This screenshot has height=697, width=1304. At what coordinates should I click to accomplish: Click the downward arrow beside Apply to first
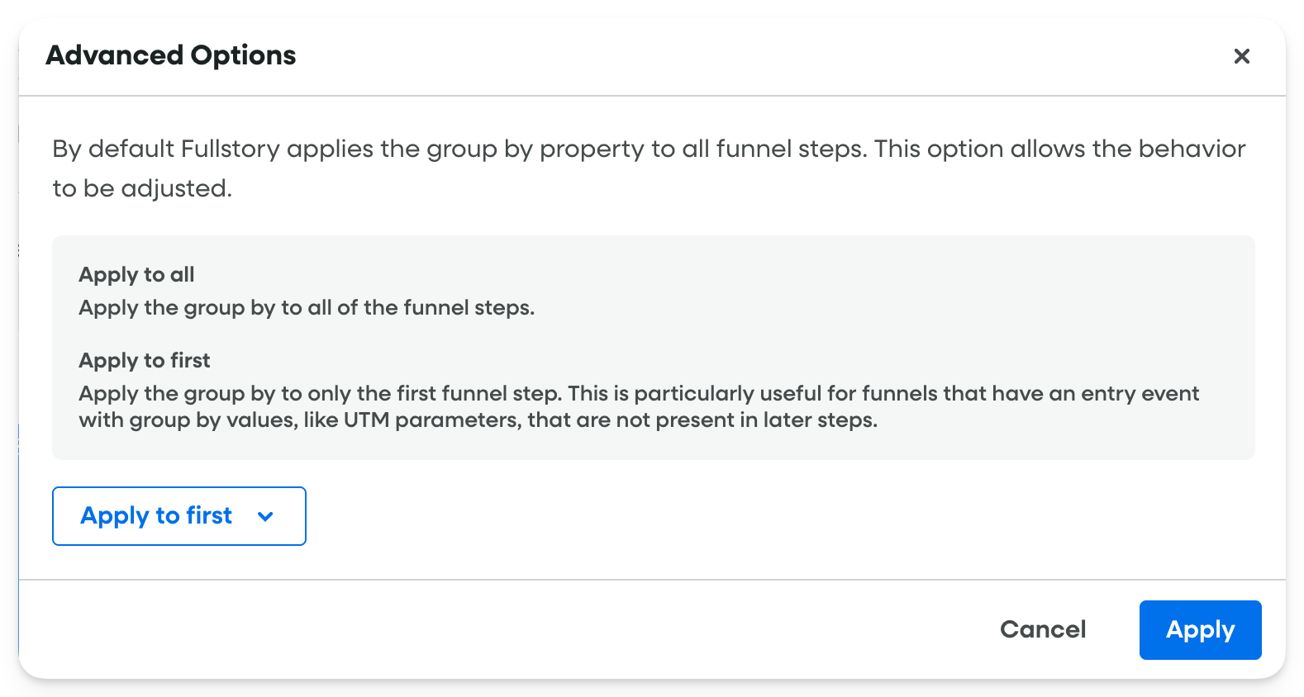point(264,516)
